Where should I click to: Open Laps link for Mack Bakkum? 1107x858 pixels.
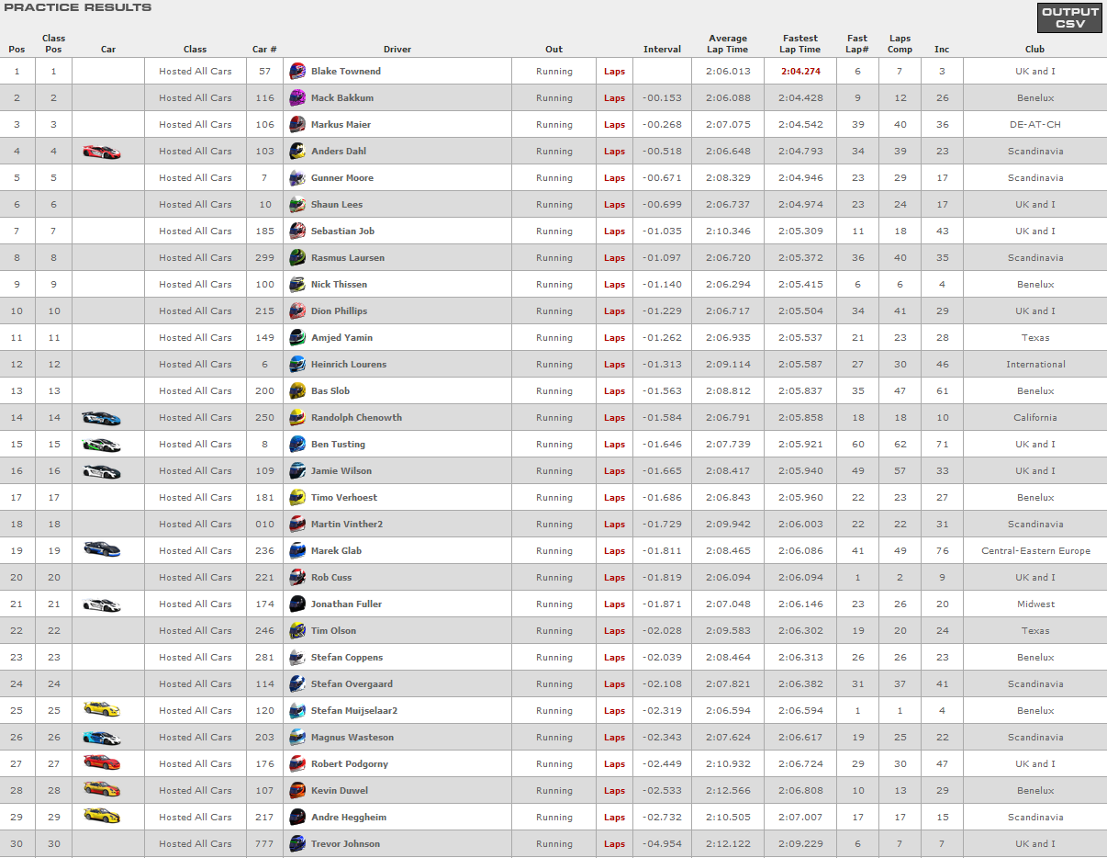[x=614, y=98]
